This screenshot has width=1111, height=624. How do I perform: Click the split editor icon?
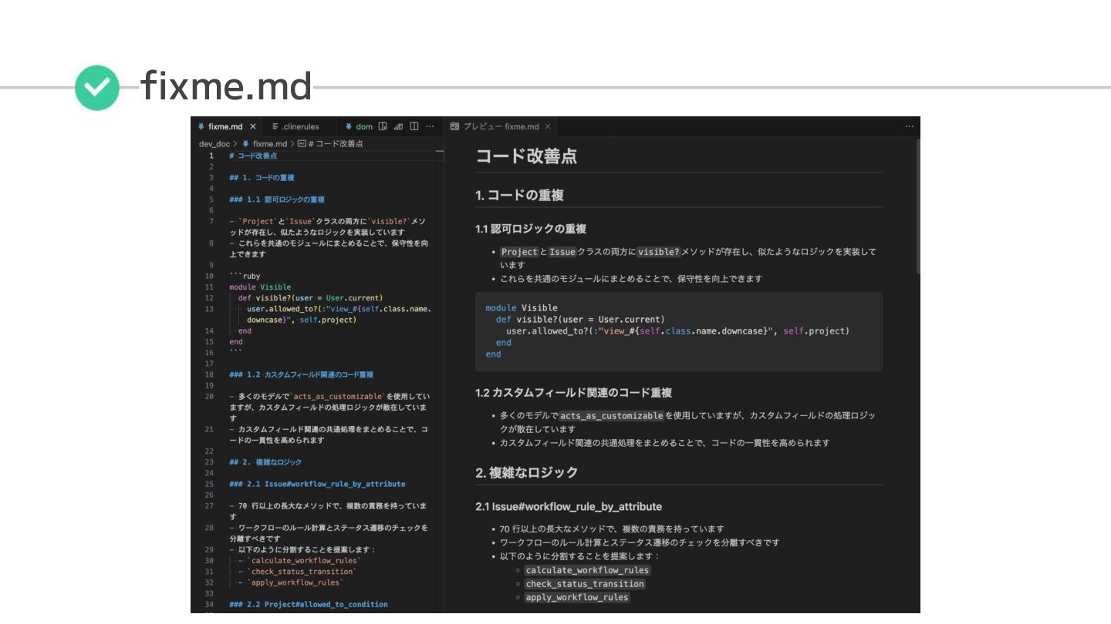(x=414, y=126)
